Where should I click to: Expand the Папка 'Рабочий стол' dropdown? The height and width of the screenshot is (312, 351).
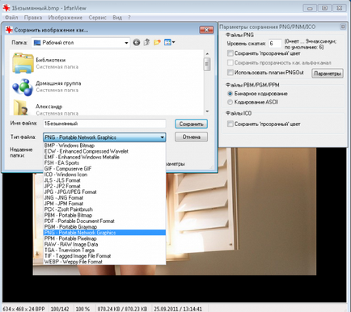point(126,43)
